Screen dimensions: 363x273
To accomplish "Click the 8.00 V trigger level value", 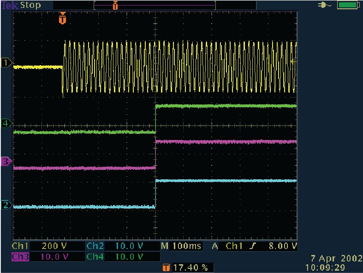I will [283, 246].
